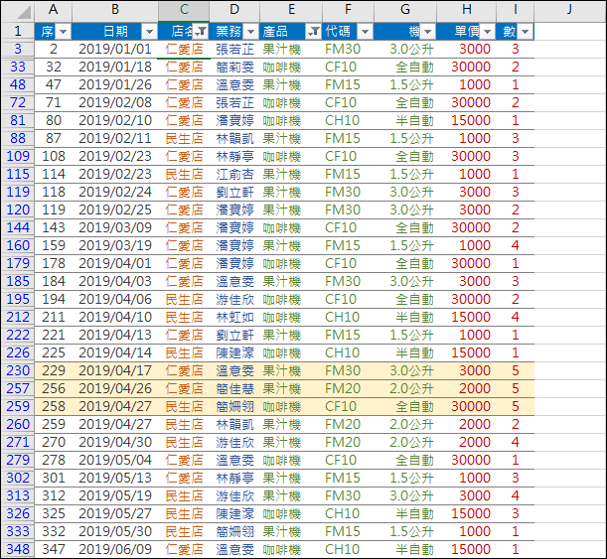This screenshot has height=559, width=607.
Task: Select row header 3
Action: click(x=18, y=49)
